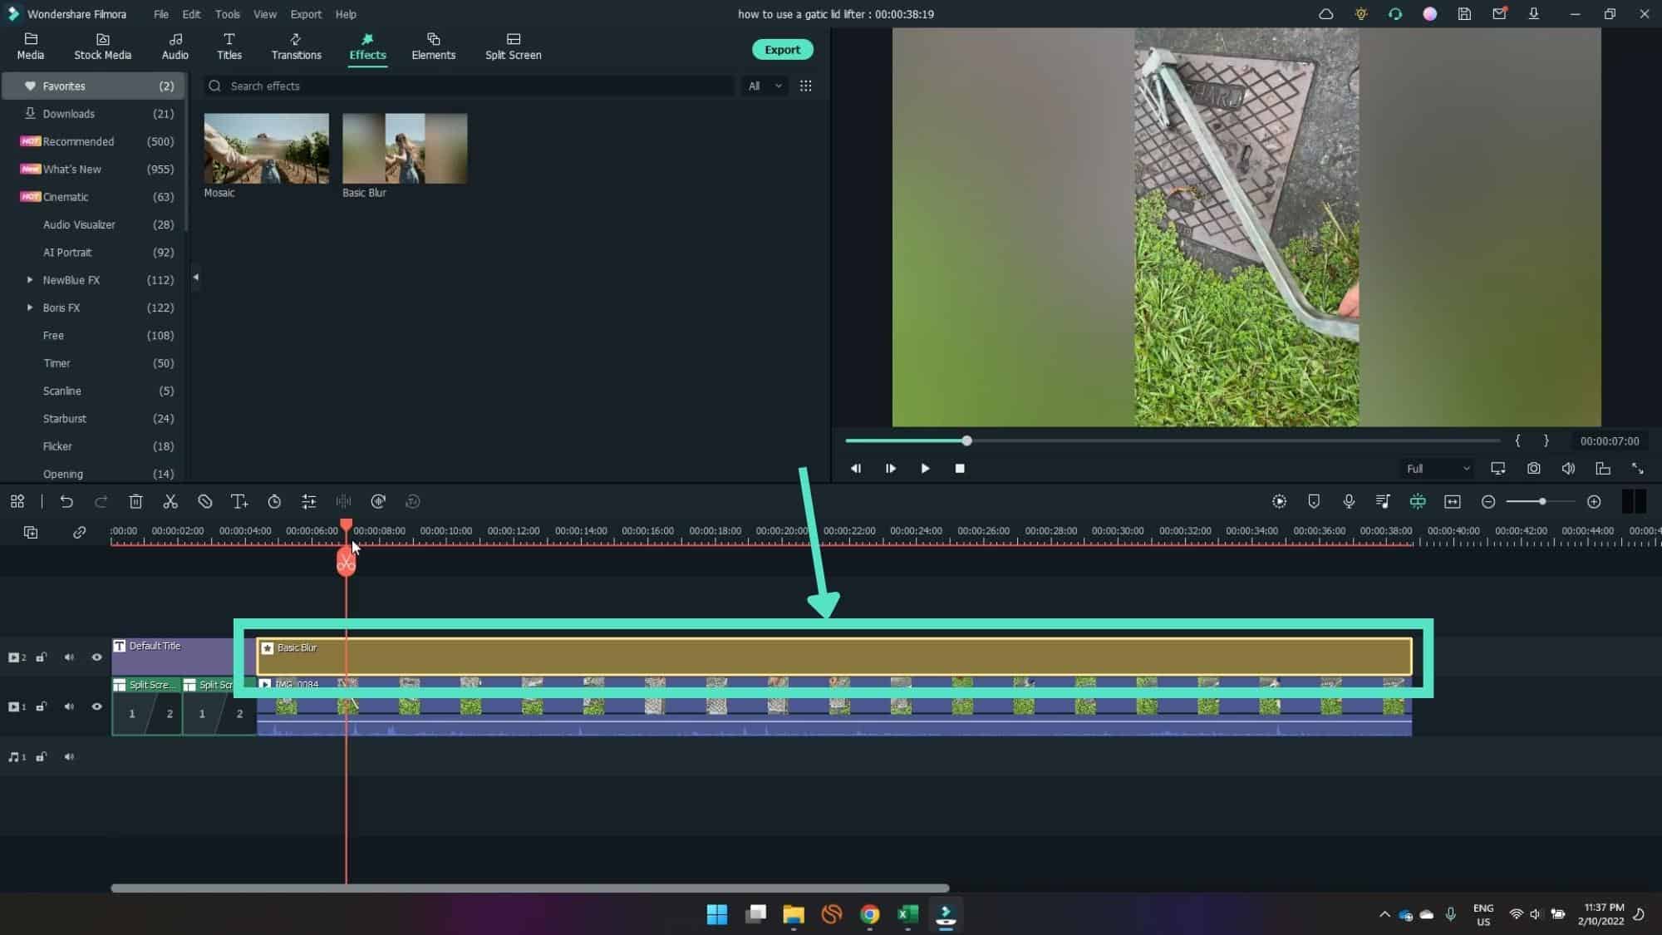Viewport: 1662px width, 935px height.
Task: Click the redo icon in timeline toolbar
Action: click(x=101, y=501)
